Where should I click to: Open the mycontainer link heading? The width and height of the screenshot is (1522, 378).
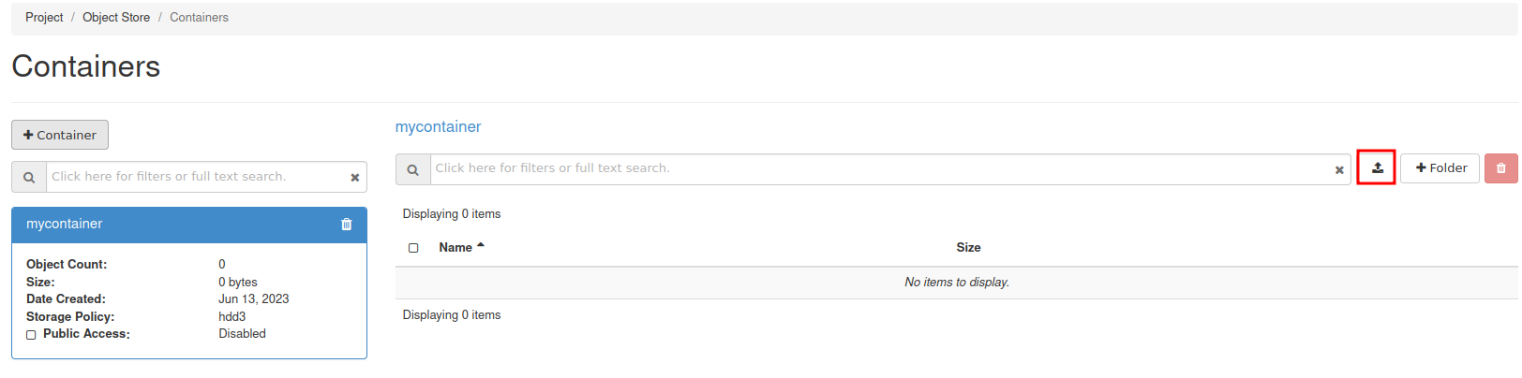(438, 127)
